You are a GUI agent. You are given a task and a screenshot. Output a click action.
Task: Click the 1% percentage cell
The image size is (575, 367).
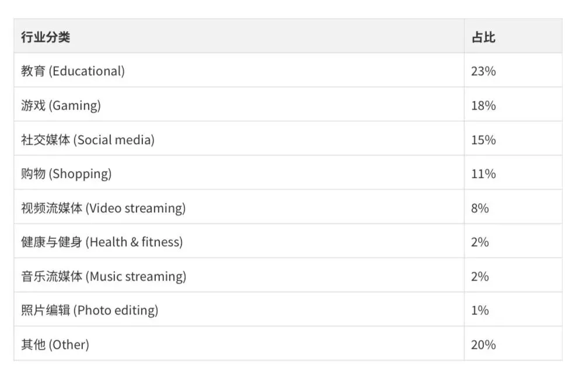click(x=480, y=310)
